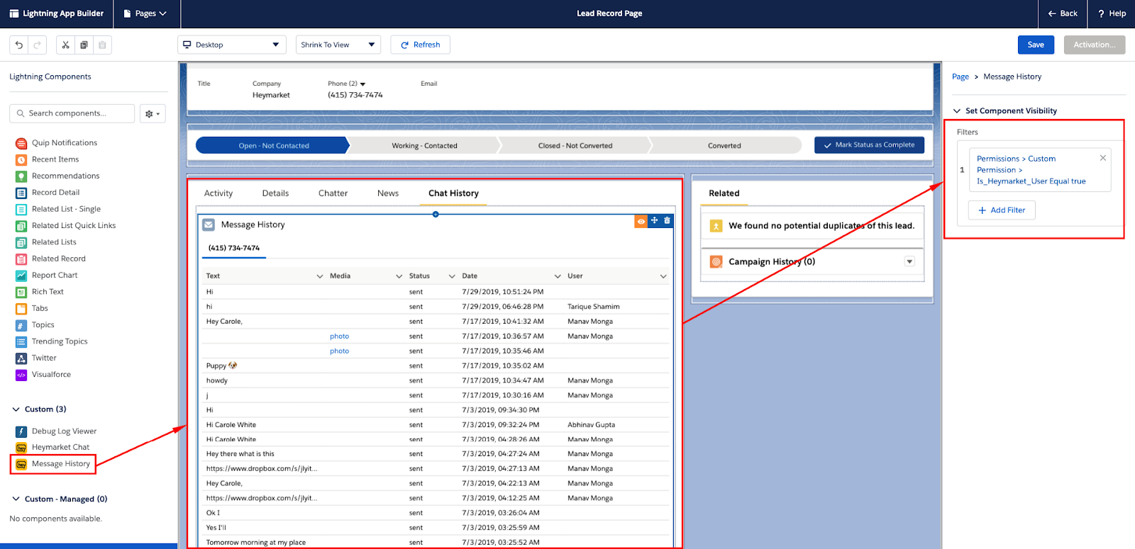Select the Rich Text component icon
Image resolution: width=1135 pixels, height=549 pixels.
(21, 292)
